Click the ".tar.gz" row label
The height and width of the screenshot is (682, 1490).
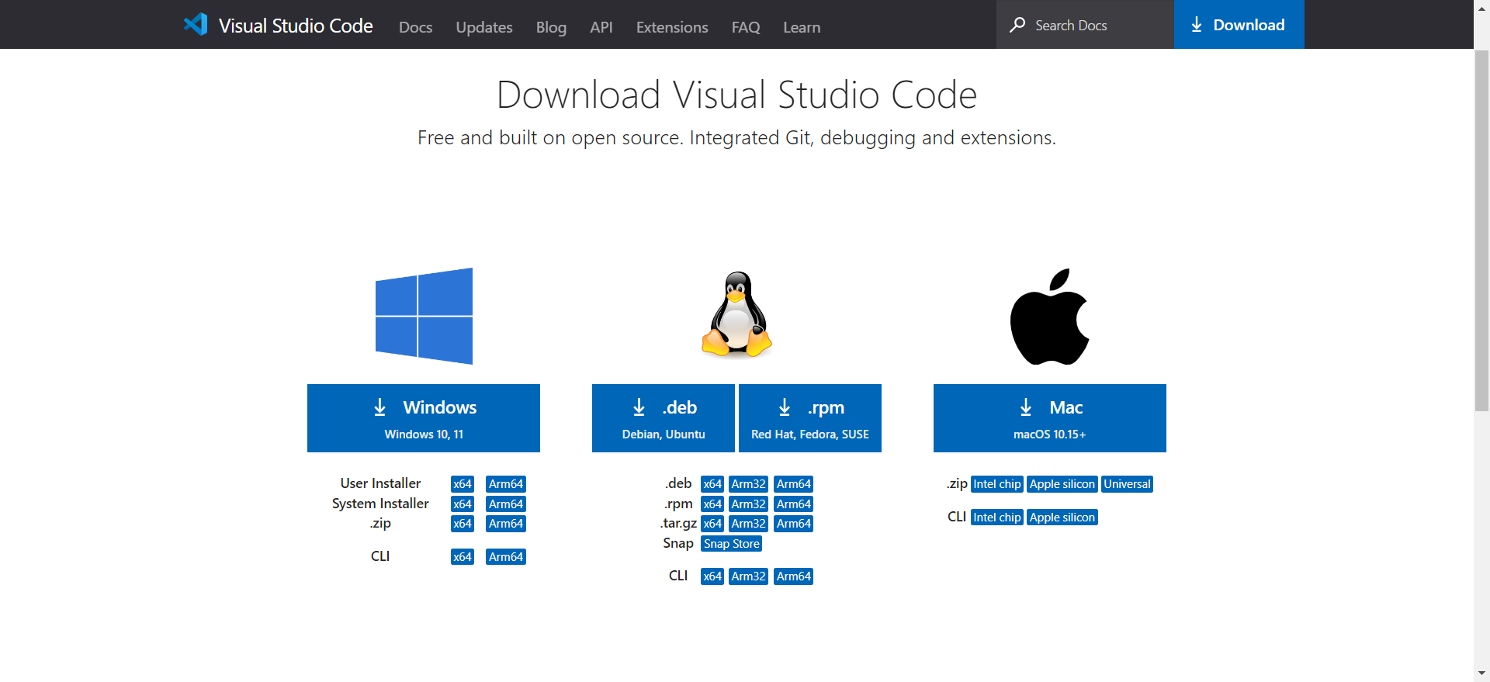point(678,524)
